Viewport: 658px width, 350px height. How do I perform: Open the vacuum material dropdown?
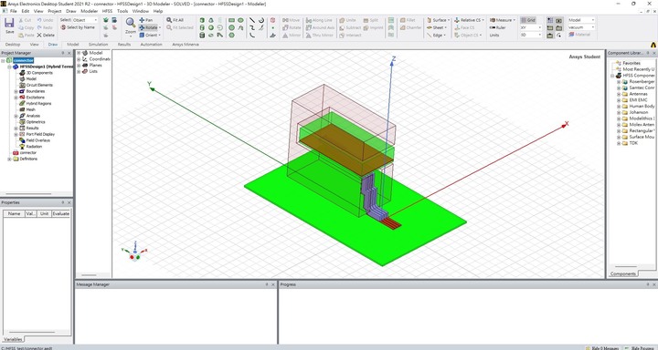(x=581, y=27)
